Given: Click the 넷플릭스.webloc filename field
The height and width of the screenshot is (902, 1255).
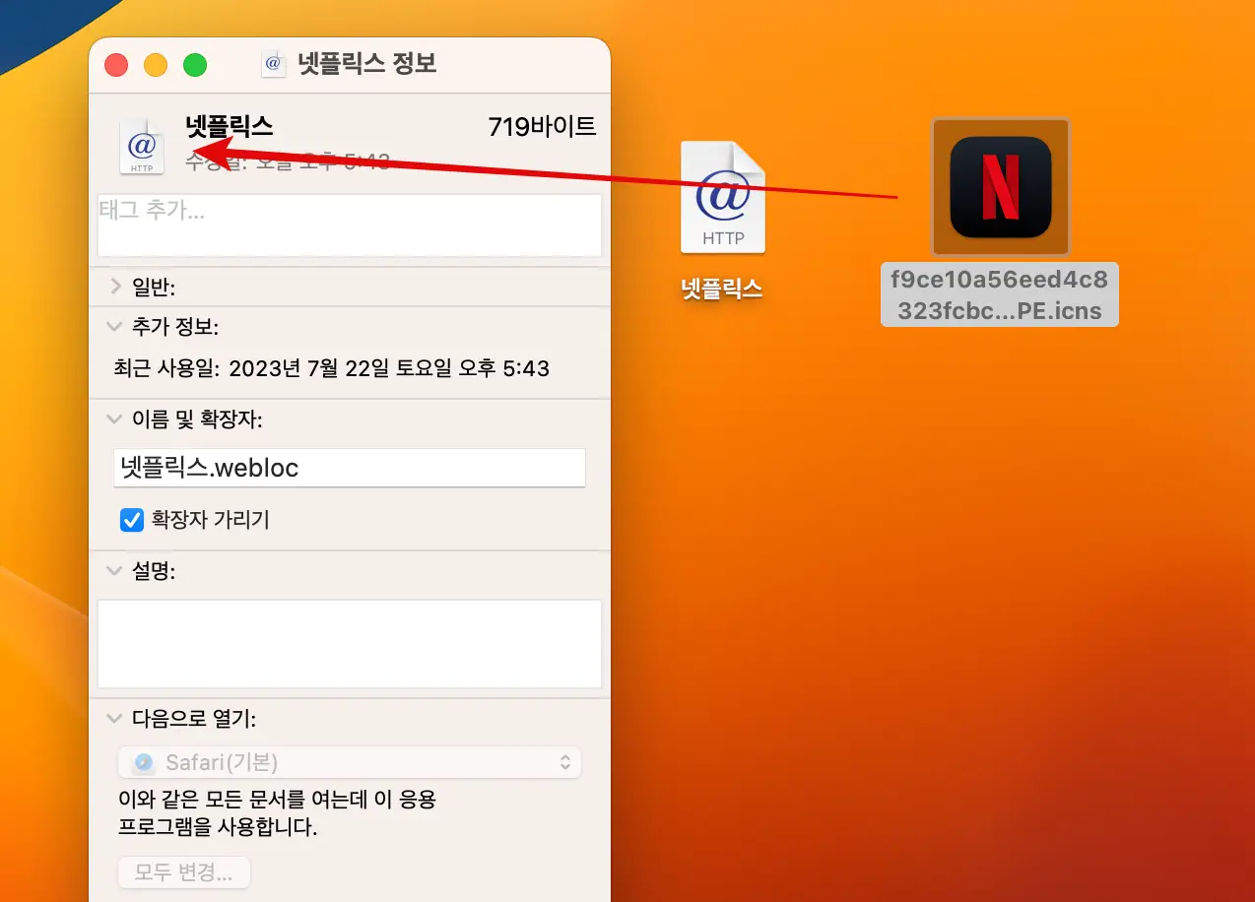Looking at the screenshot, I should [x=350, y=468].
